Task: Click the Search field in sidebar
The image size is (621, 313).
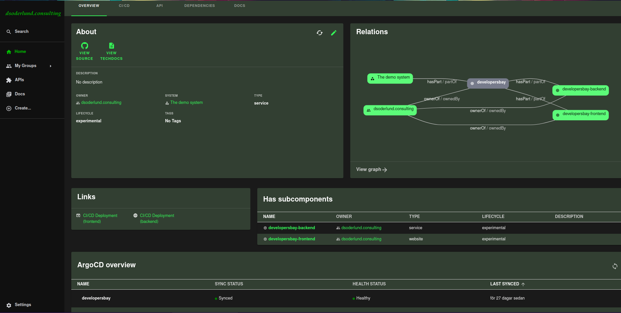Action: (32, 32)
